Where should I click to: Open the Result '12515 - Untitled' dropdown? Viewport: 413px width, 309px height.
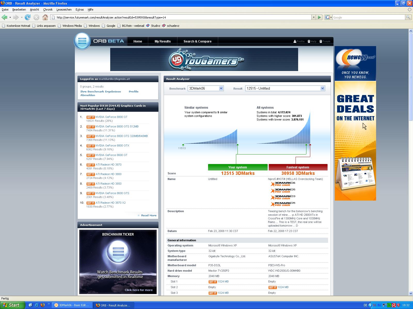point(285,88)
